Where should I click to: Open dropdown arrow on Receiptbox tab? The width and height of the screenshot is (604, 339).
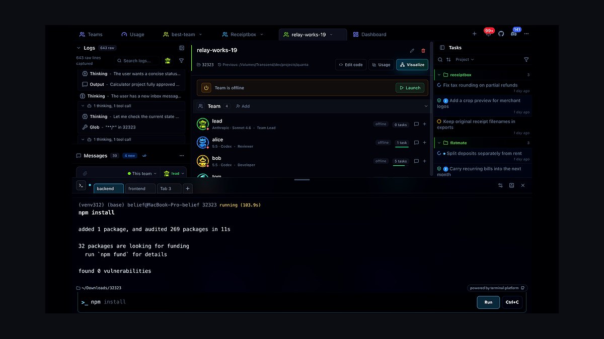click(262, 35)
